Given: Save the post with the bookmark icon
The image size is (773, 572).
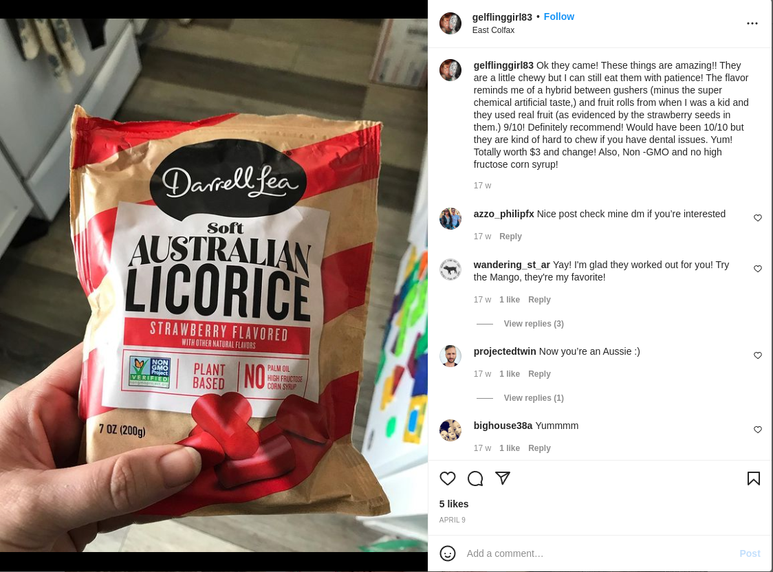Looking at the screenshot, I should coord(753,478).
